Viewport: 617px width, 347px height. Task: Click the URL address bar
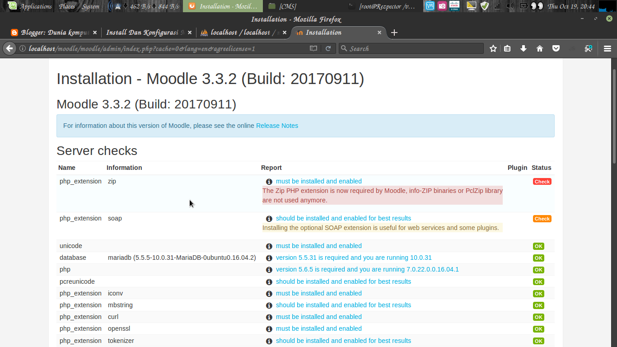coord(167,48)
